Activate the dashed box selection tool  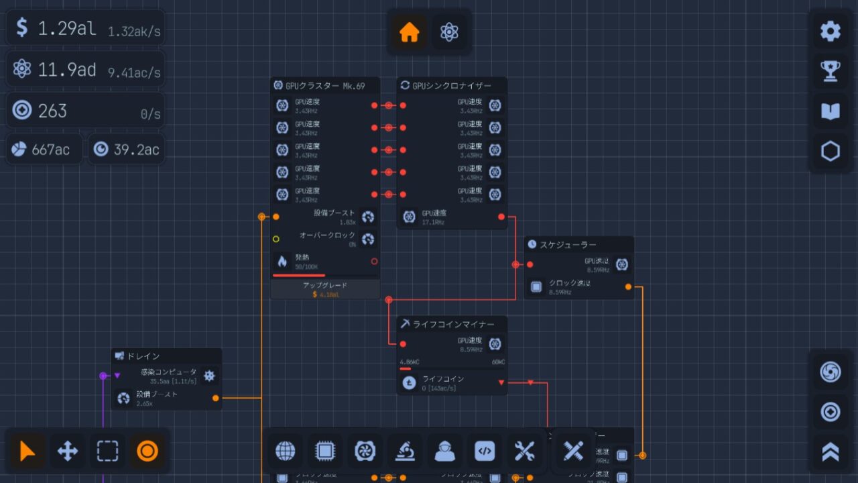(x=107, y=451)
